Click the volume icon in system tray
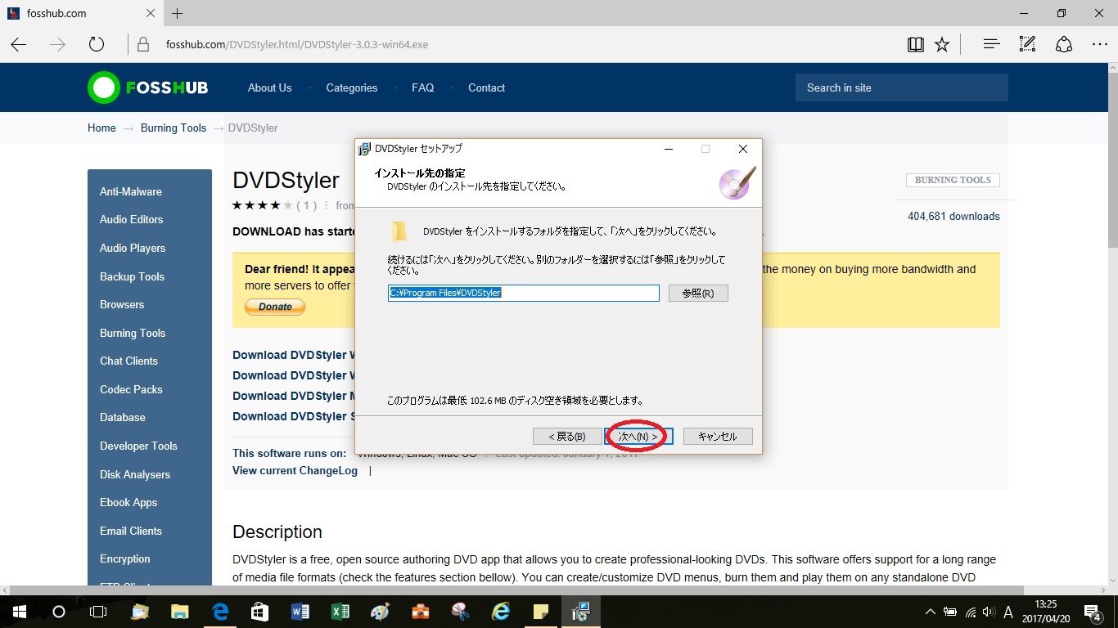The width and height of the screenshot is (1118, 628). (x=989, y=612)
